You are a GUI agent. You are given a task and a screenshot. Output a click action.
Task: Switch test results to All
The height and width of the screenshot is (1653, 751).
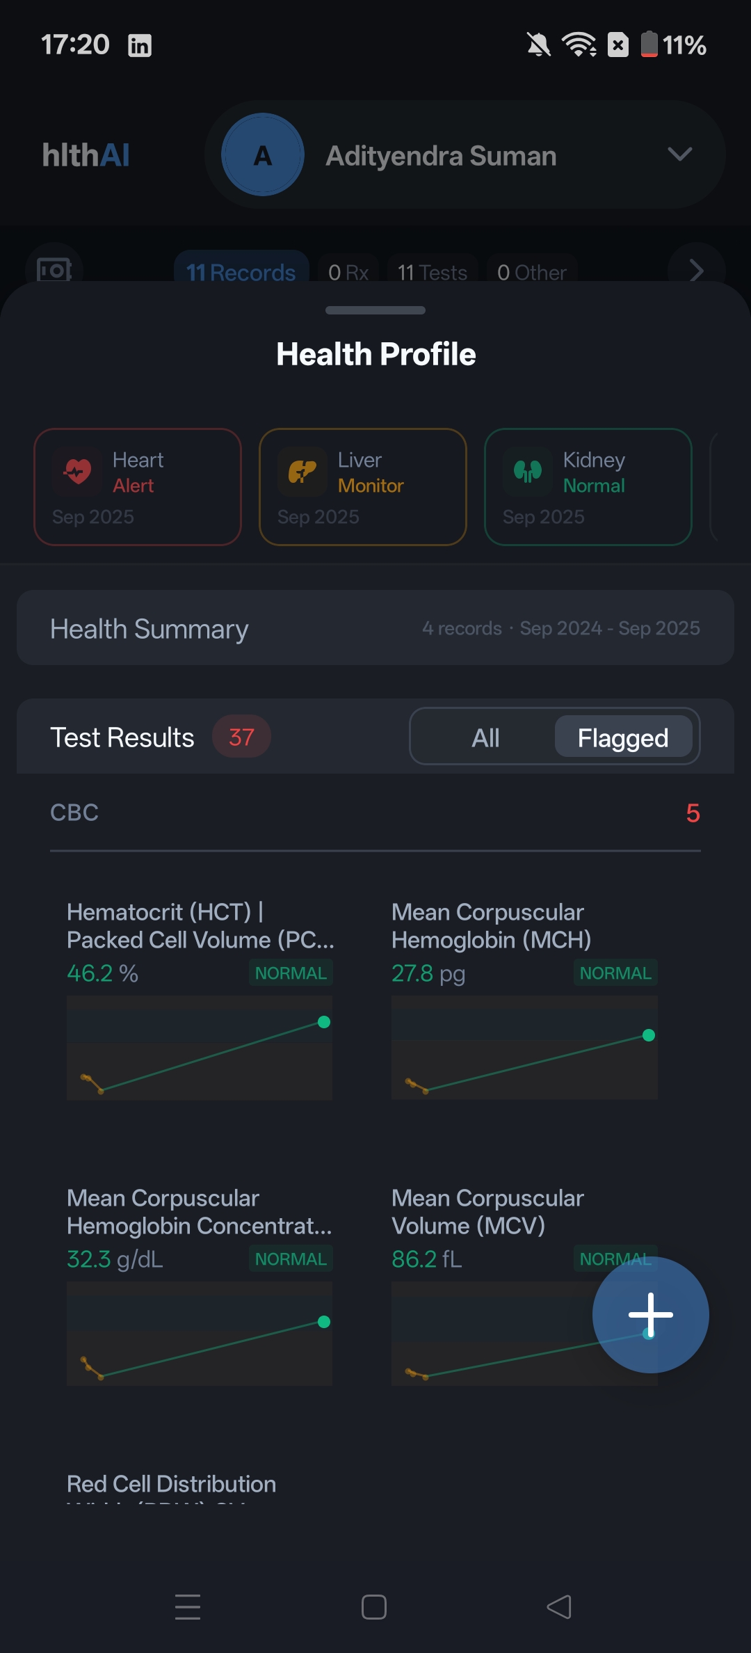[x=485, y=737]
